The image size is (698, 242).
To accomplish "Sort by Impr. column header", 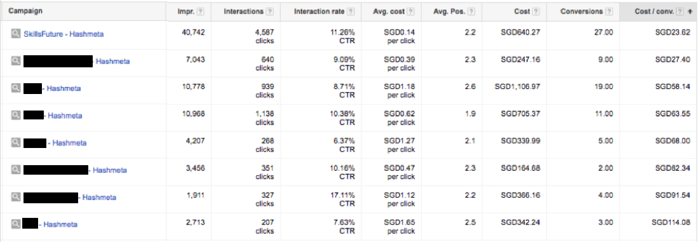I will 187,11.
